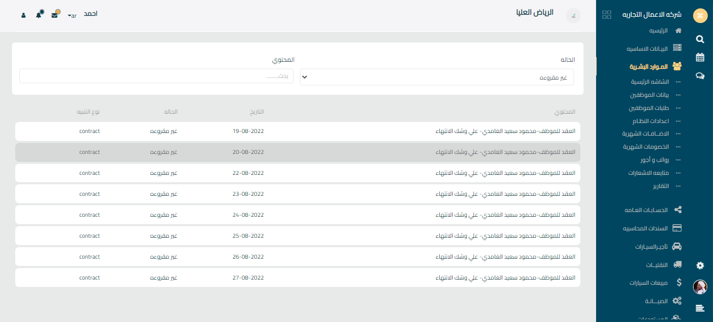Open the الحاله status dropdown
This screenshot has width=713, height=322.
(x=437, y=77)
